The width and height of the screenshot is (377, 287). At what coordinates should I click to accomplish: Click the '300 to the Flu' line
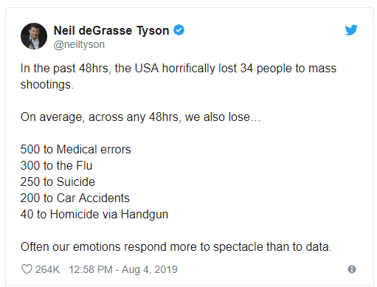point(56,165)
